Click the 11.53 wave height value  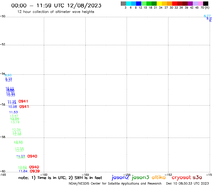(13, 112)
